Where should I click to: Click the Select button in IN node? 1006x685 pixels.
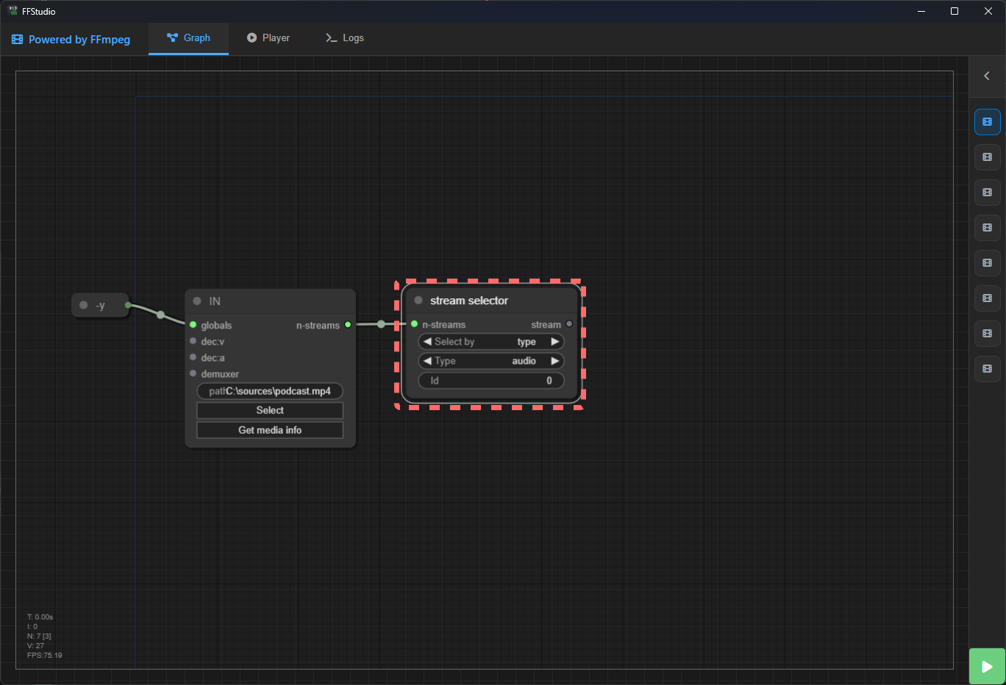270,410
